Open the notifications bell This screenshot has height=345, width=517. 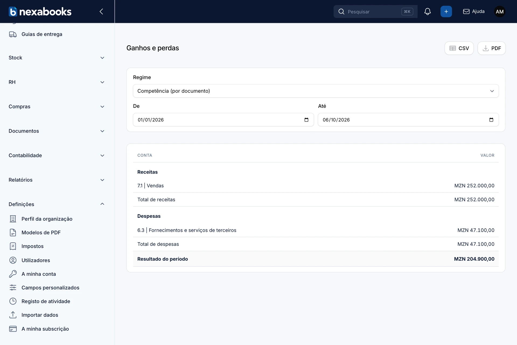point(427,12)
